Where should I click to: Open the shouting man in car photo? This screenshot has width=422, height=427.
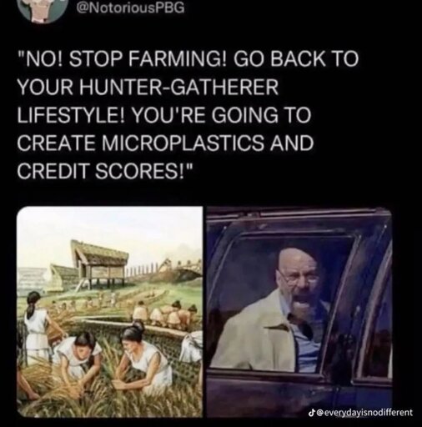pyautogui.click(x=299, y=311)
